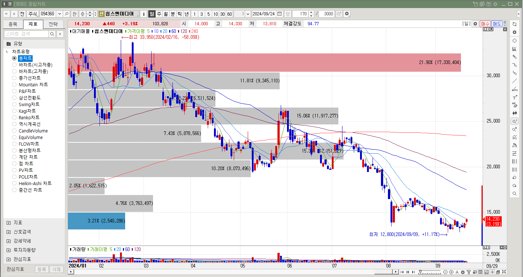The image size is (523, 277).
Task: Click the double chevron beside smart search
Action: pyautogui.click(x=60, y=34)
